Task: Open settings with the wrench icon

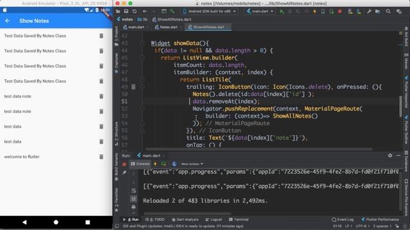Action: click(x=369, y=11)
